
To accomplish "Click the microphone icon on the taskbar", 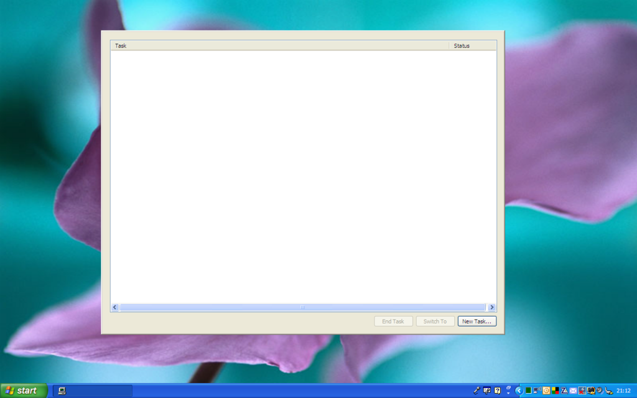I will pos(477,391).
